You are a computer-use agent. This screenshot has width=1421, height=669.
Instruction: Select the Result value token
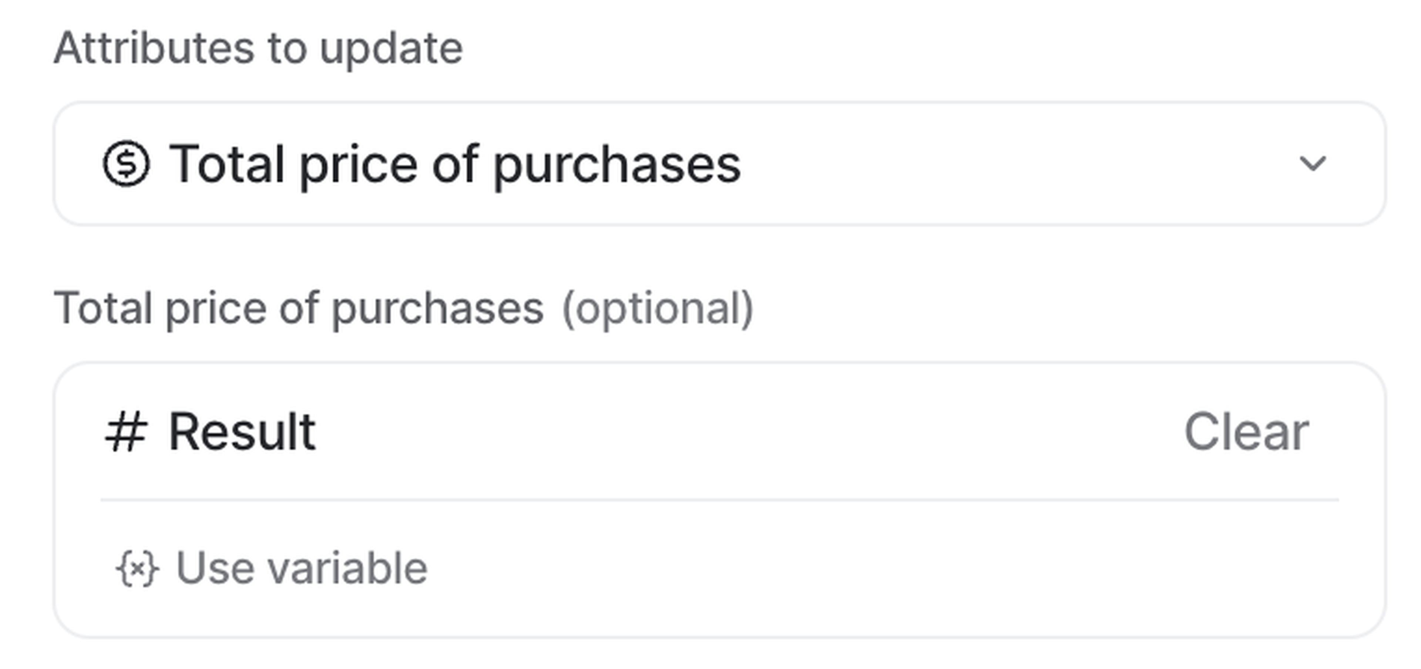242,432
